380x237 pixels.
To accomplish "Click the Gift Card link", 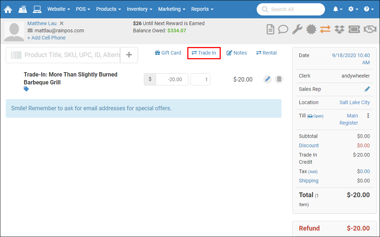I will tap(168, 53).
